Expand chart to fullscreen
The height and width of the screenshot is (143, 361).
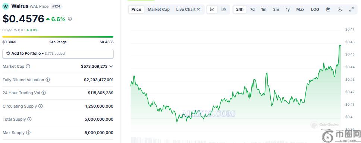coord(351,9)
